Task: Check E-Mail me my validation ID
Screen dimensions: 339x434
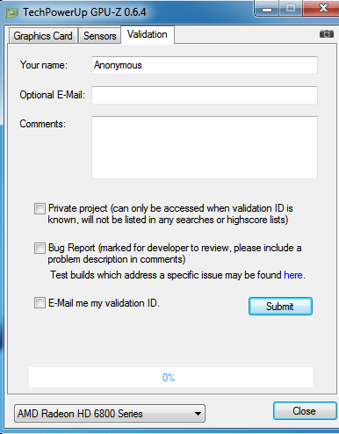Action: coord(40,303)
